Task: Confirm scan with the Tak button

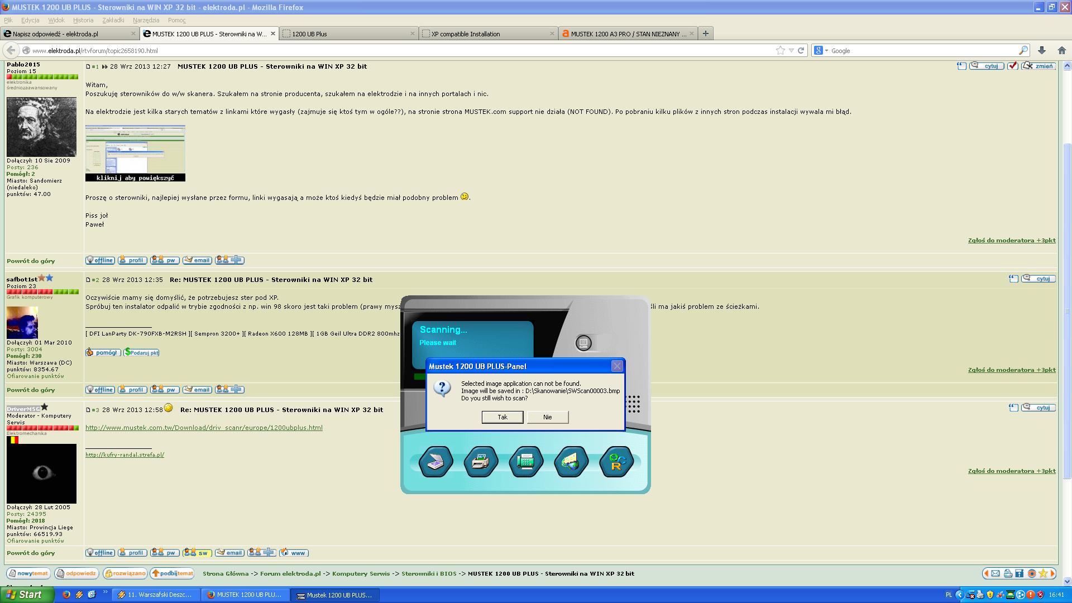Action: (502, 417)
